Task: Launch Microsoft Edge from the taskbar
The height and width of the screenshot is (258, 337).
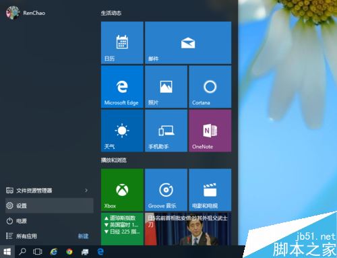Action: pyautogui.click(x=100, y=252)
